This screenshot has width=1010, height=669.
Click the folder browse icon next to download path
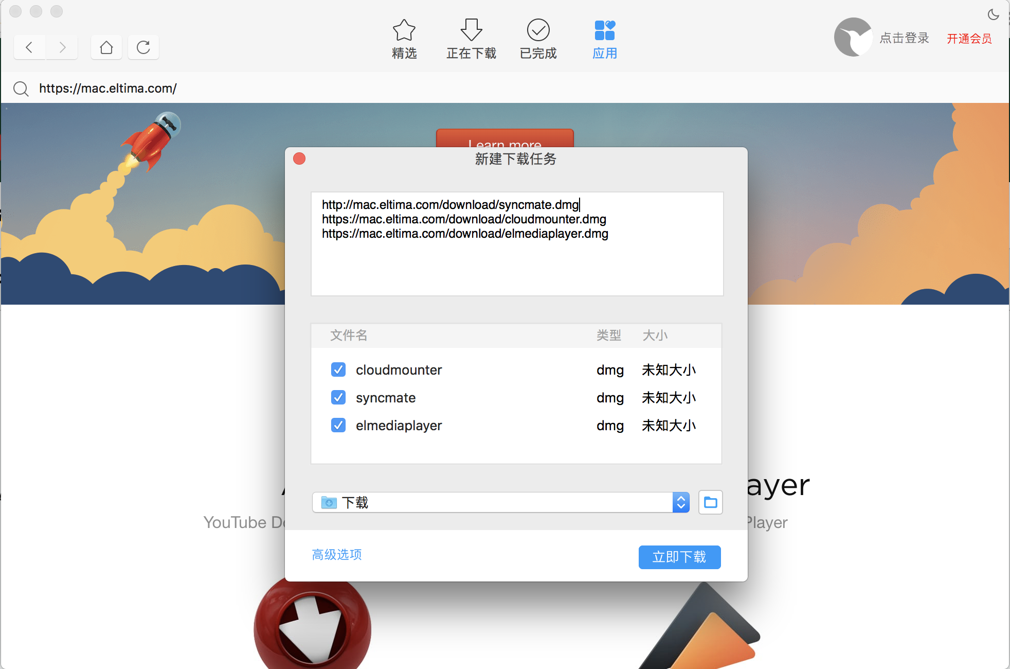tap(710, 501)
